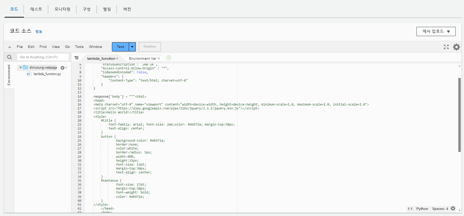Click the blue Test button

tap(120, 47)
